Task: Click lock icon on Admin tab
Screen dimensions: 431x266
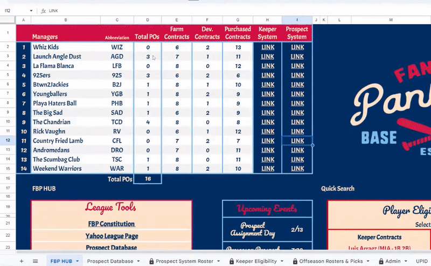Action: pyautogui.click(x=381, y=261)
